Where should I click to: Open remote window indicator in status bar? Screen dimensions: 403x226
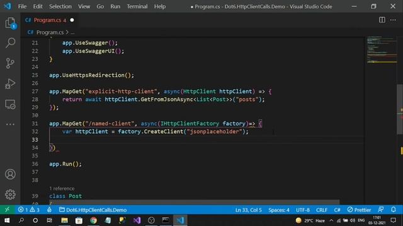click(x=7, y=210)
